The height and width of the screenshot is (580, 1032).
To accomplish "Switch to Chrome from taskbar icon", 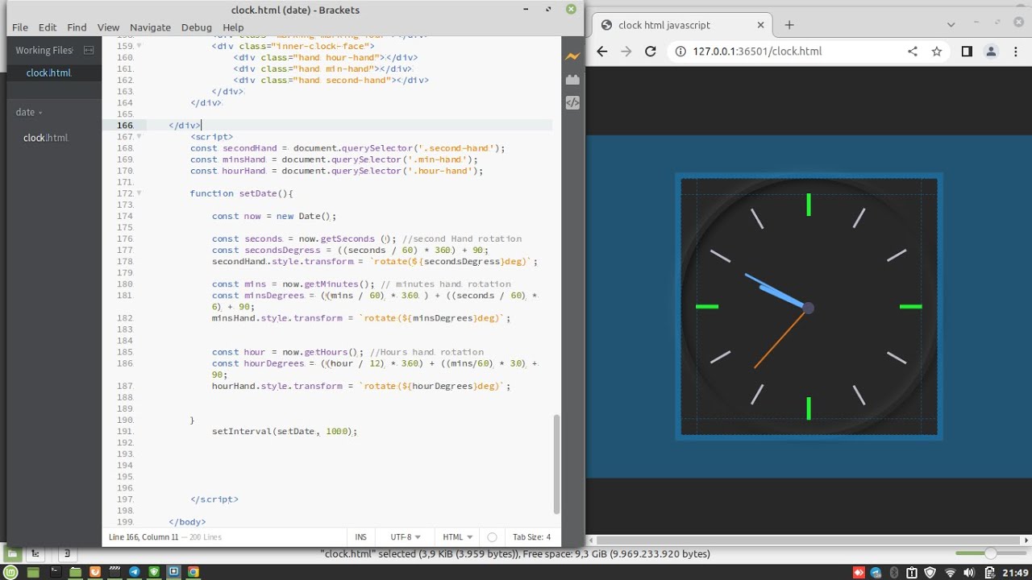I will (193, 572).
